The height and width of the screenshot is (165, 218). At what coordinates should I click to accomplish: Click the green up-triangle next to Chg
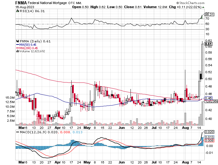tap(203, 7)
